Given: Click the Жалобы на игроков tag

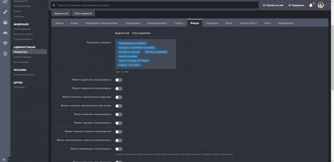Looking at the screenshot, I should click(x=129, y=52).
